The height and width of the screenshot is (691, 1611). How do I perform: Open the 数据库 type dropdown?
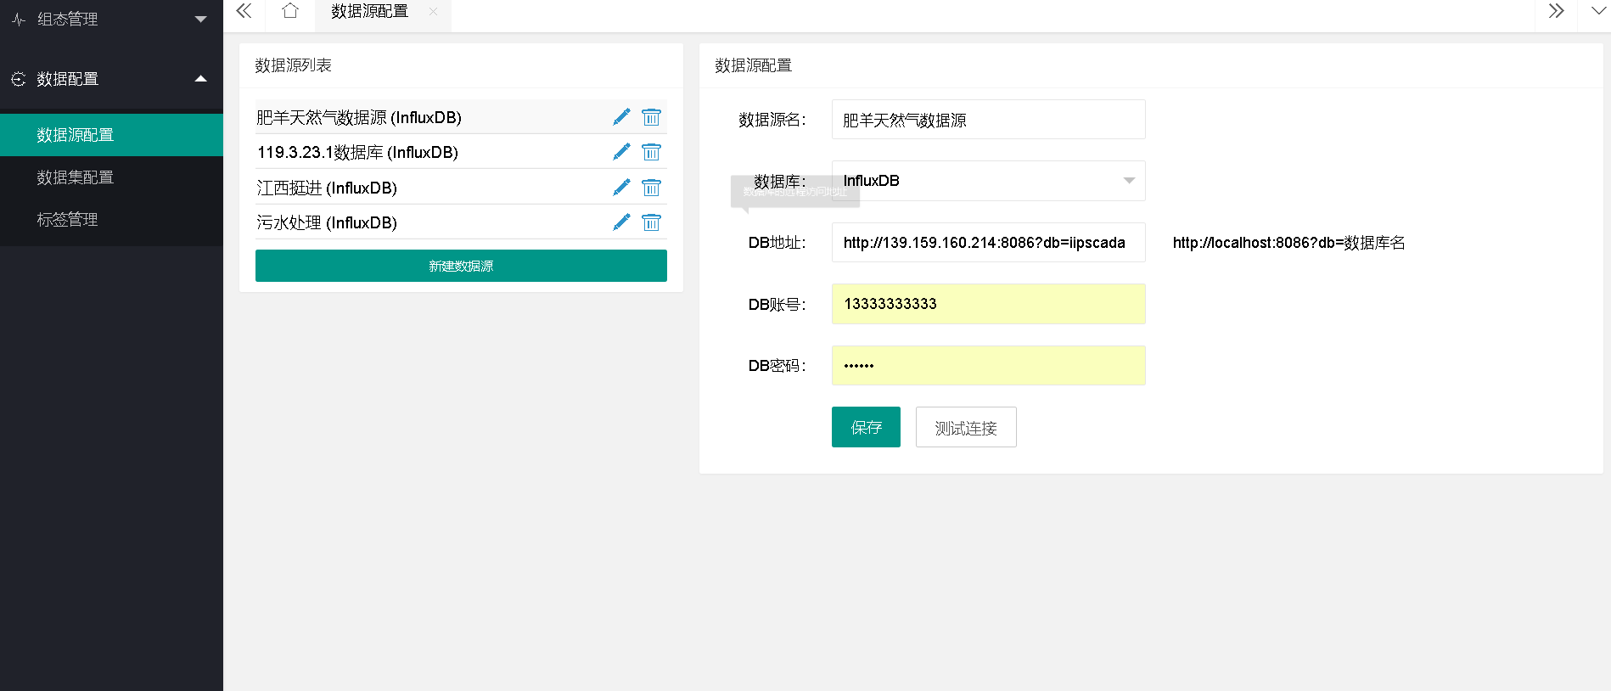pos(989,181)
